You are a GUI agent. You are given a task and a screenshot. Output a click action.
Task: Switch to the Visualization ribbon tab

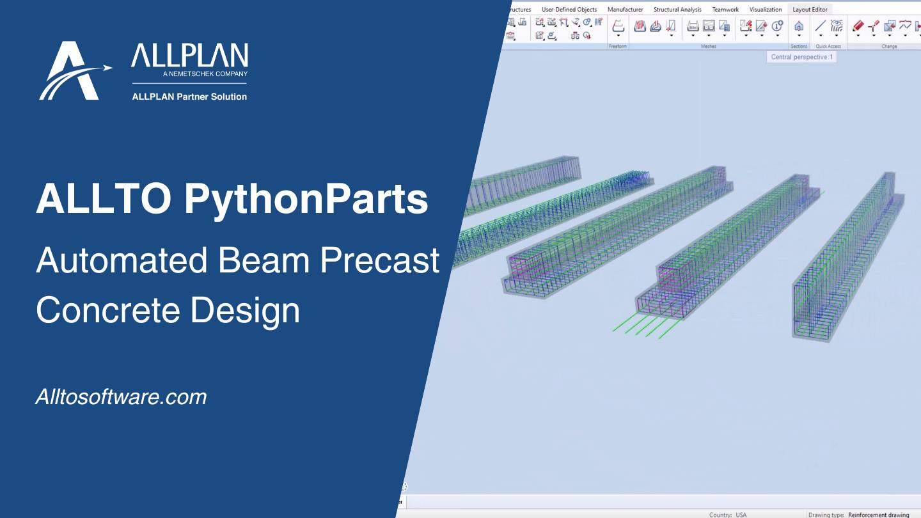coord(766,9)
